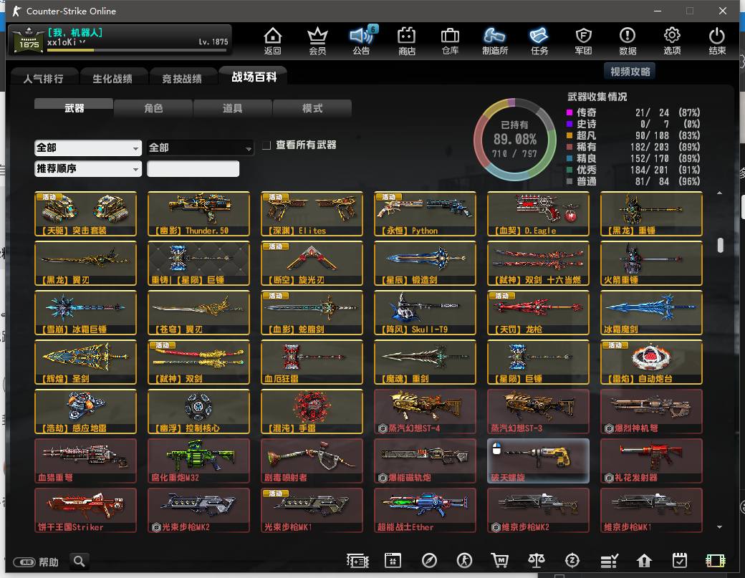Select the 【阵风】Skull-T9 weapon card
This screenshot has width=745, height=578.
click(x=425, y=312)
